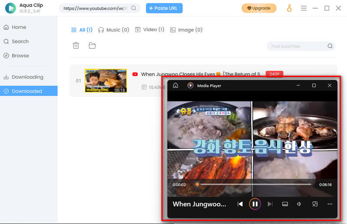This screenshot has width=347, height=224.
Task: Open the hamburger menu in Aqua Clip
Action: pyautogui.click(x=304, y=8)
